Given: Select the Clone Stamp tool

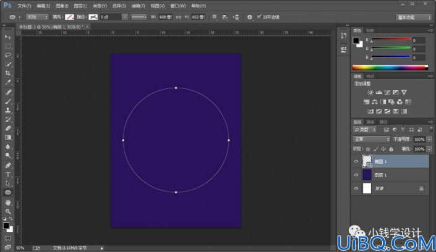Looking at the screenshot, I should coord(8,111).
